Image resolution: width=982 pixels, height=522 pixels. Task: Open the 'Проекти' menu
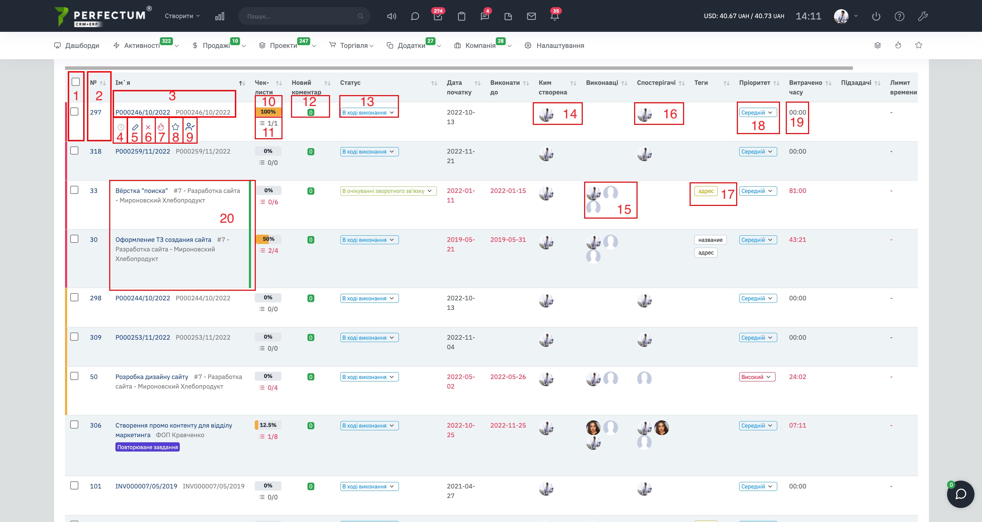(283, 46)
